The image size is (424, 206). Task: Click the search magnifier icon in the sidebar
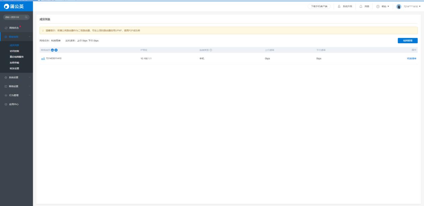tap(26, 17)
